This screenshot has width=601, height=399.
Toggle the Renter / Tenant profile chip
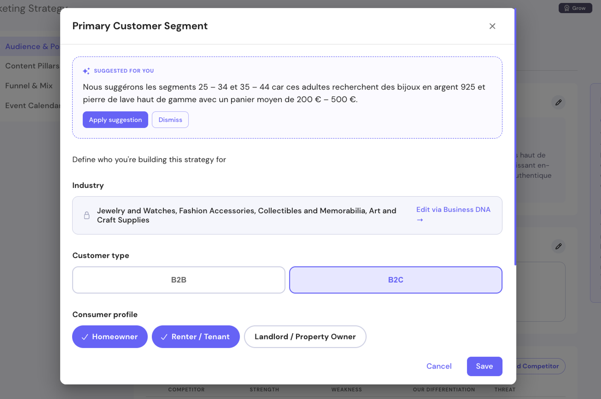(x=196, y=337)
